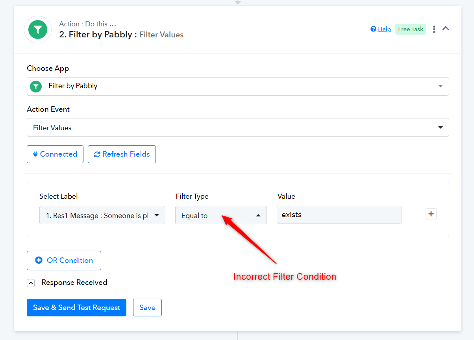The image size is (474, 340).
Task: Click the Refresh Fields button
Action: pos(122,154)
